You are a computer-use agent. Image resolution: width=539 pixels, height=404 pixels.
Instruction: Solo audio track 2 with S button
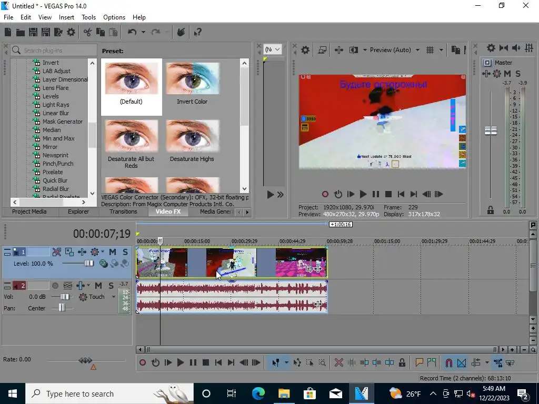click(111, 286)
